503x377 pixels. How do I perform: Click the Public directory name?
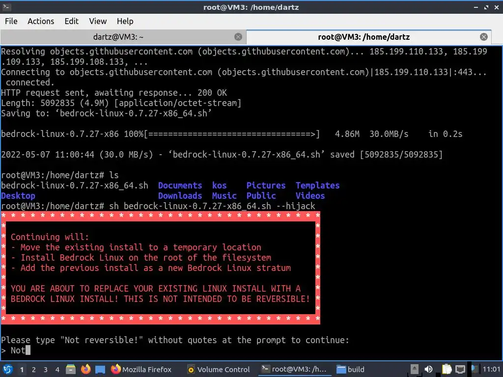pos(261,196)
